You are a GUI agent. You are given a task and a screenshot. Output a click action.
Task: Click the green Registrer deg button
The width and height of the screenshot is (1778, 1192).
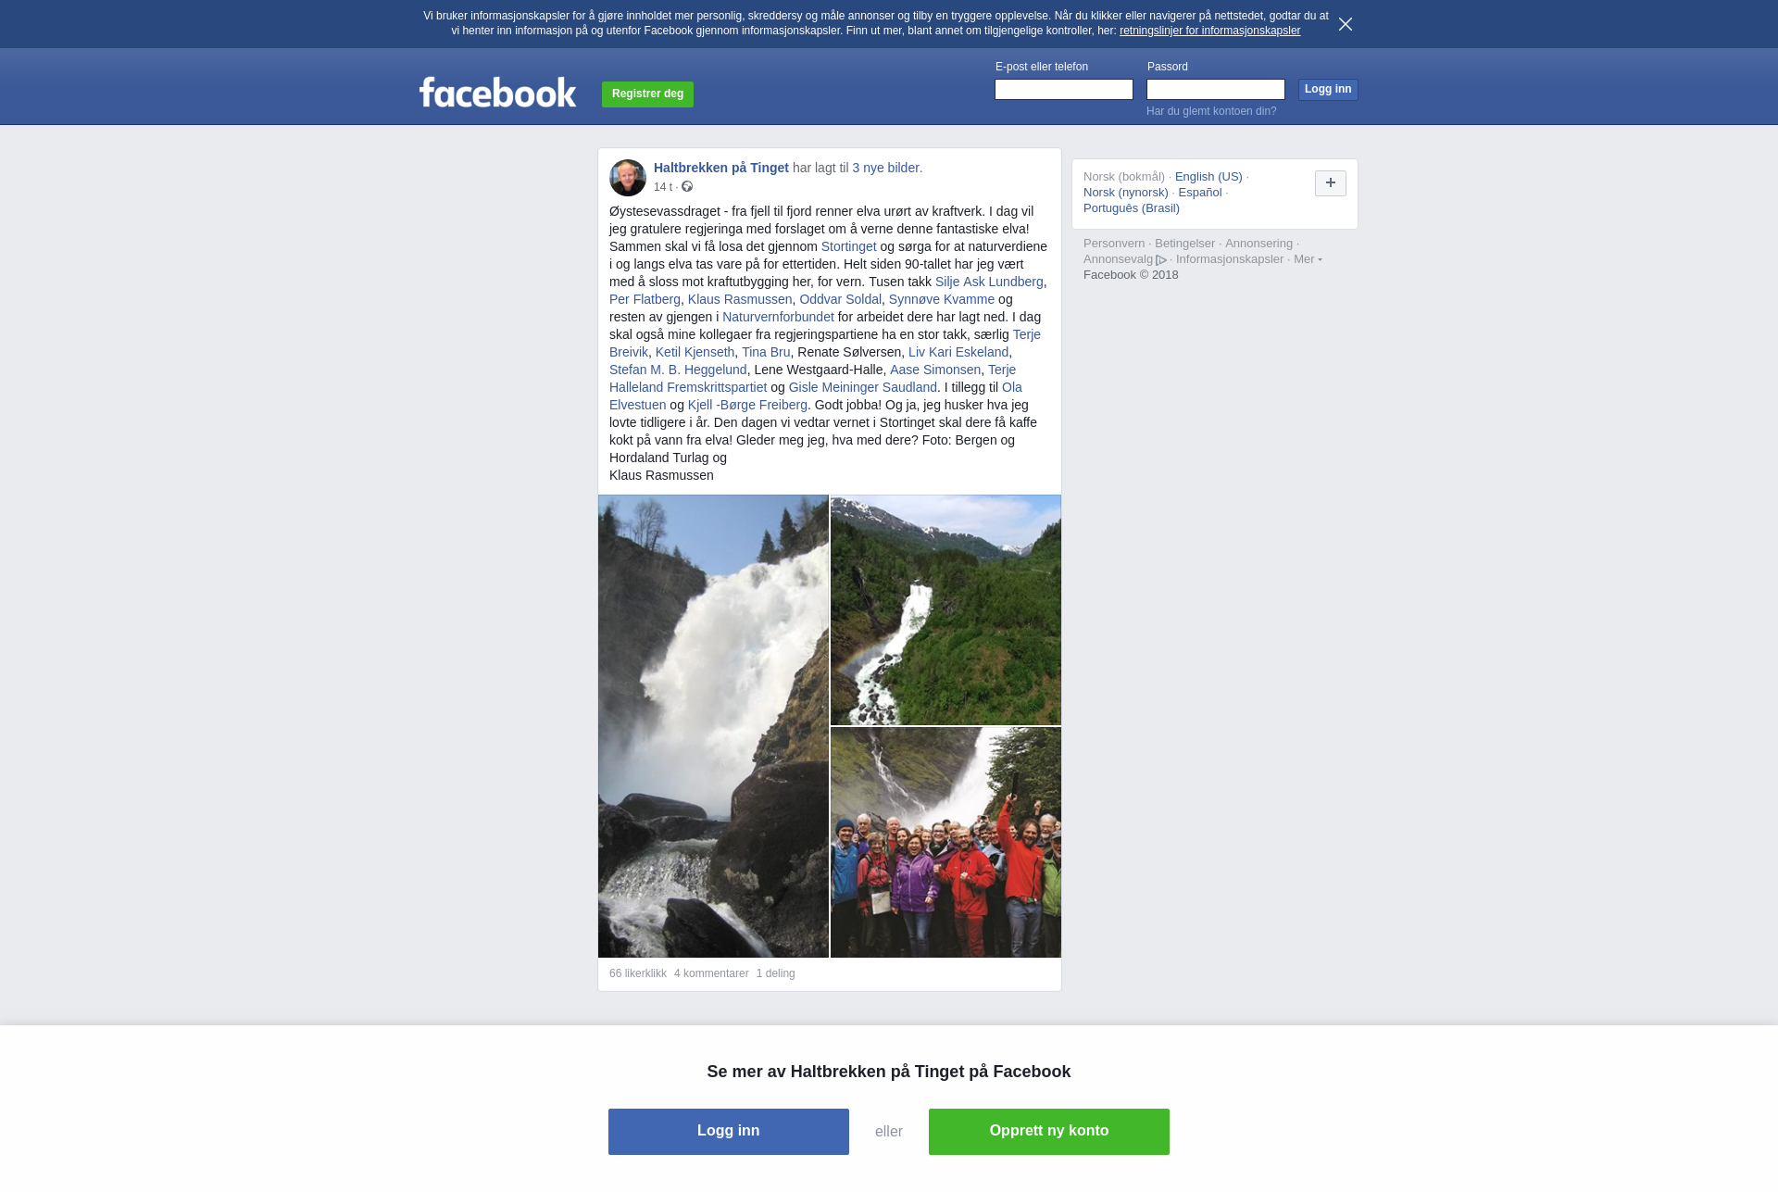coord(647,94)
